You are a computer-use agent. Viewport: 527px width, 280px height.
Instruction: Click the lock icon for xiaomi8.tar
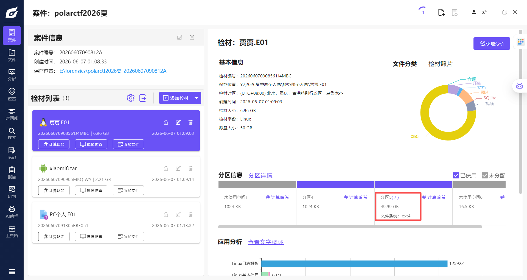pos(166,169)
